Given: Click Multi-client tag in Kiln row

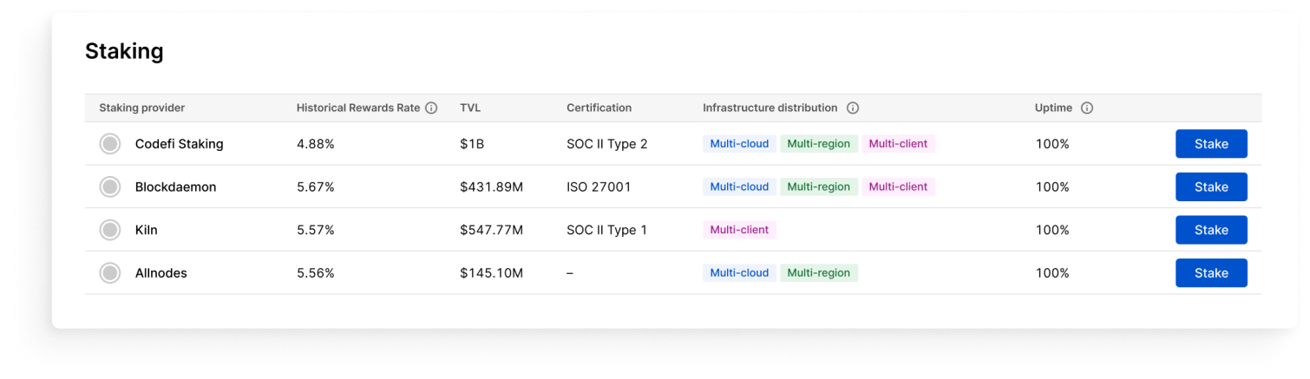Looking at the screenshot, I should (x=739, y=230).
